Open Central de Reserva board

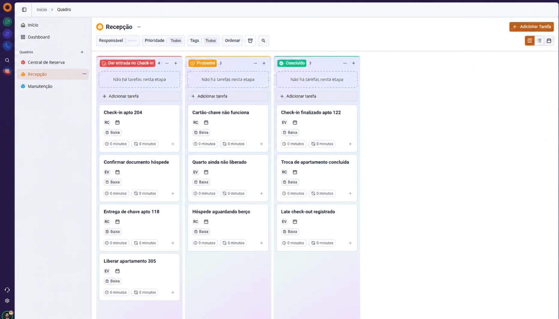[46, 62]
